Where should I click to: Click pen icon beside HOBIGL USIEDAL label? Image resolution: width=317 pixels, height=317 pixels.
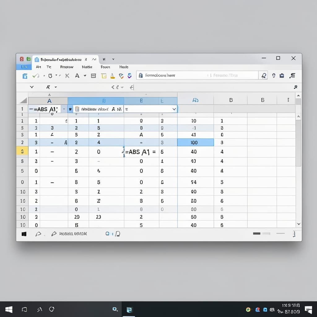54,234
